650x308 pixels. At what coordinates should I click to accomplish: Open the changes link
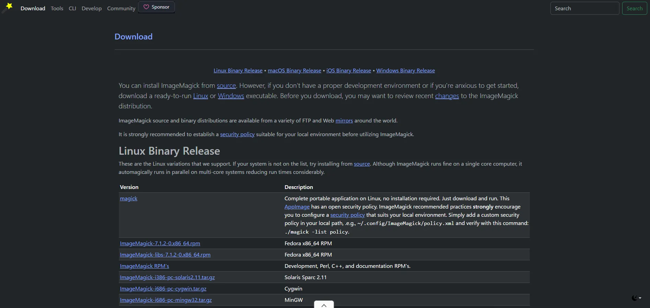447,96
